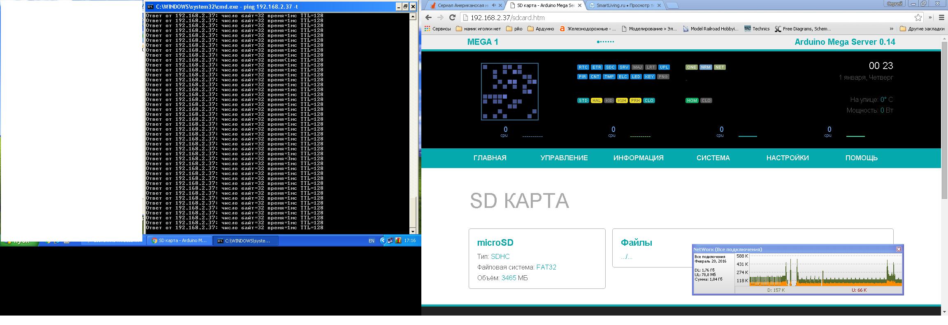
Task: Open the НАСТРОЙКИ menu item
Action: tap(787, 158)
